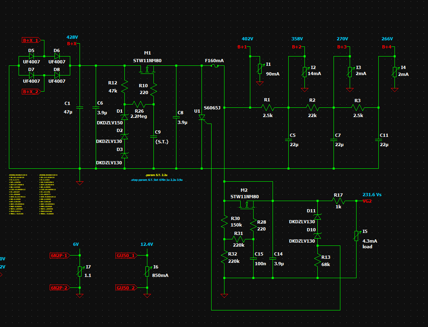Click the C1 47µ capacitor symbol
Viewport: 428px width, 327px height.
click(x=80, y=107)
